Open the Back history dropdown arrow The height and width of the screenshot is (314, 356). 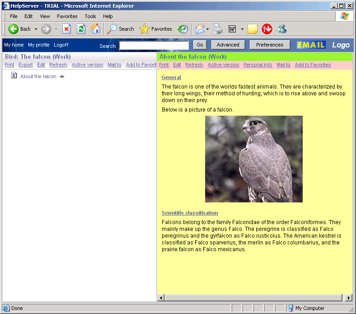(x=36, y=29)
